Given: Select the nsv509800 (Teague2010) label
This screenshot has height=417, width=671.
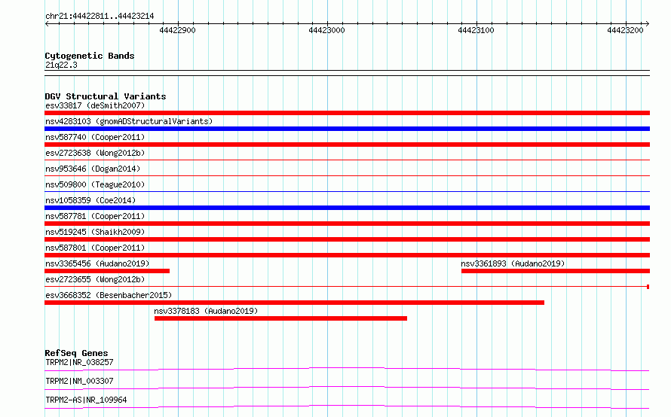Looking at the screenshot, I should 95,184.
